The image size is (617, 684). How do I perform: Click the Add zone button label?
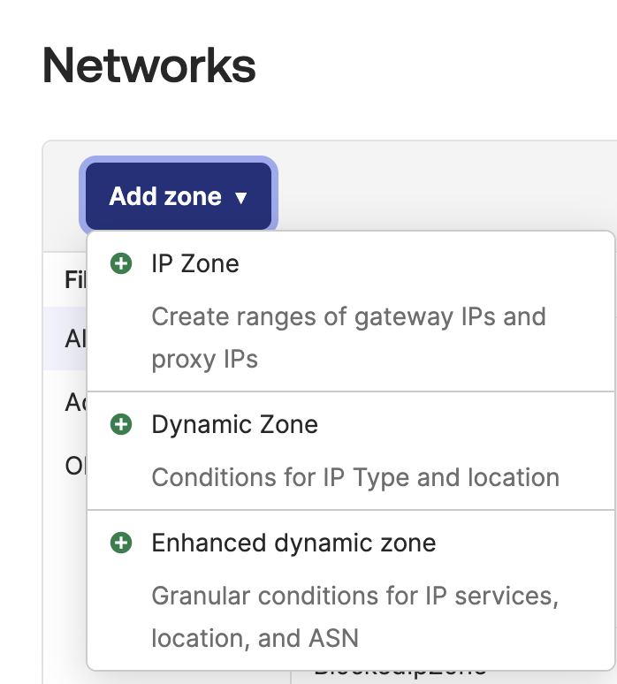pyautogui.click(x=165, y=196)
